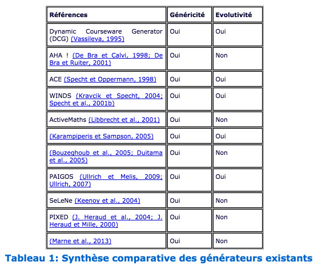Viewport: 318px width, 266px height.
Task: Click the Tableau 1 caption title
Action: (x=159, y=259)
